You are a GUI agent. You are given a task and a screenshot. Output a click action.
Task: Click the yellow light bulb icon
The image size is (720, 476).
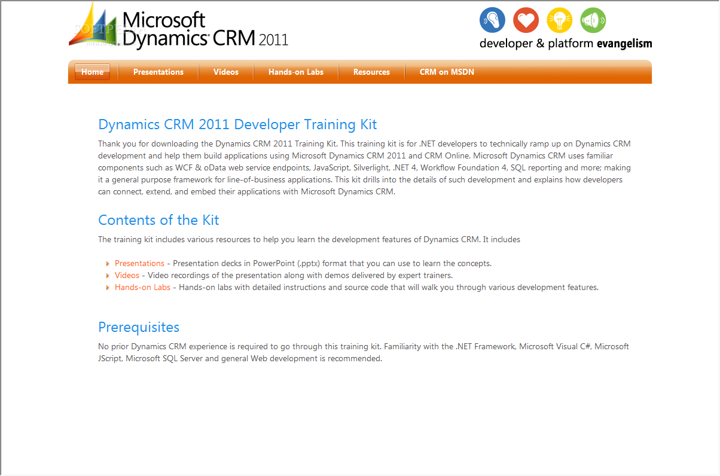click(559, 21)
